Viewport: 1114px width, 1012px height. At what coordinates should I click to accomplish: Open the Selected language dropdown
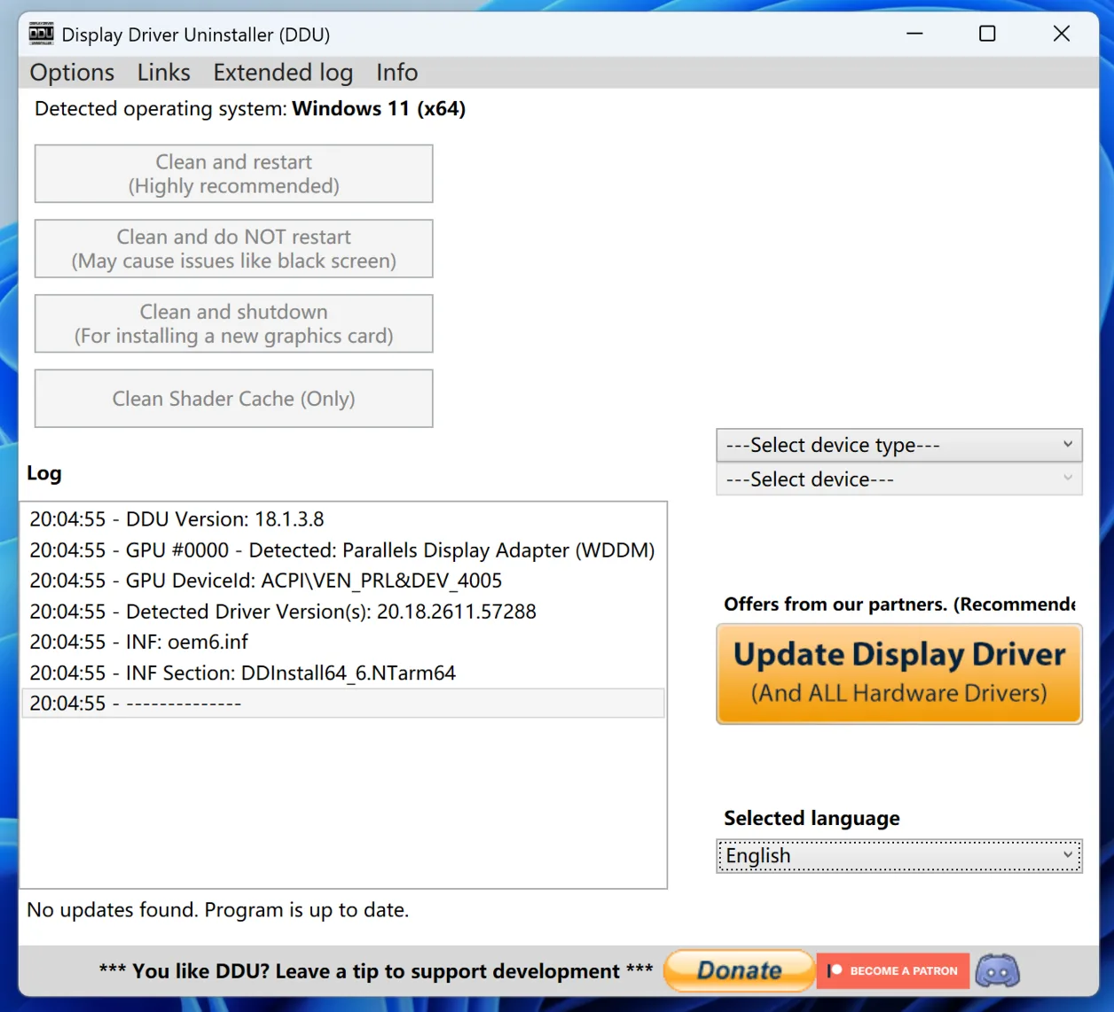pos(898,855)
